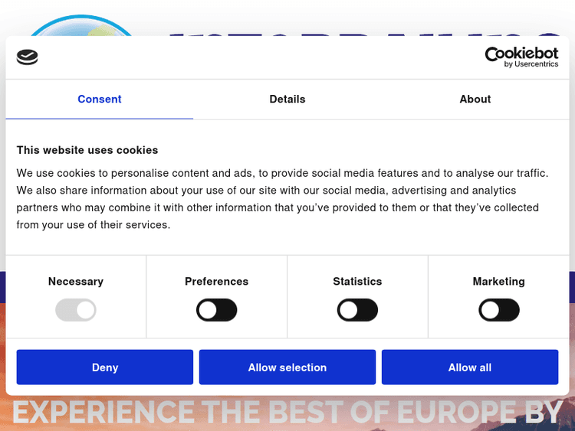Click the "This website uses cookies" heading
575x431 pixels.
point(87,150)
